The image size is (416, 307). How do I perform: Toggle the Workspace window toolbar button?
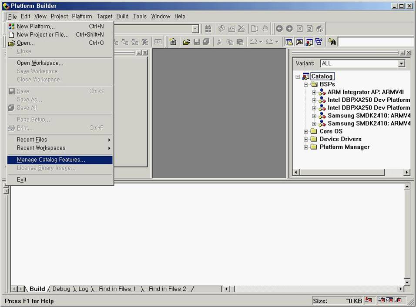point(289,42)
